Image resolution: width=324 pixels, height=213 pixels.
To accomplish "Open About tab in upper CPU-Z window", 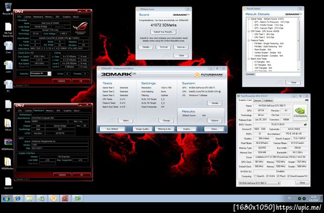I will tap(76, 17).
